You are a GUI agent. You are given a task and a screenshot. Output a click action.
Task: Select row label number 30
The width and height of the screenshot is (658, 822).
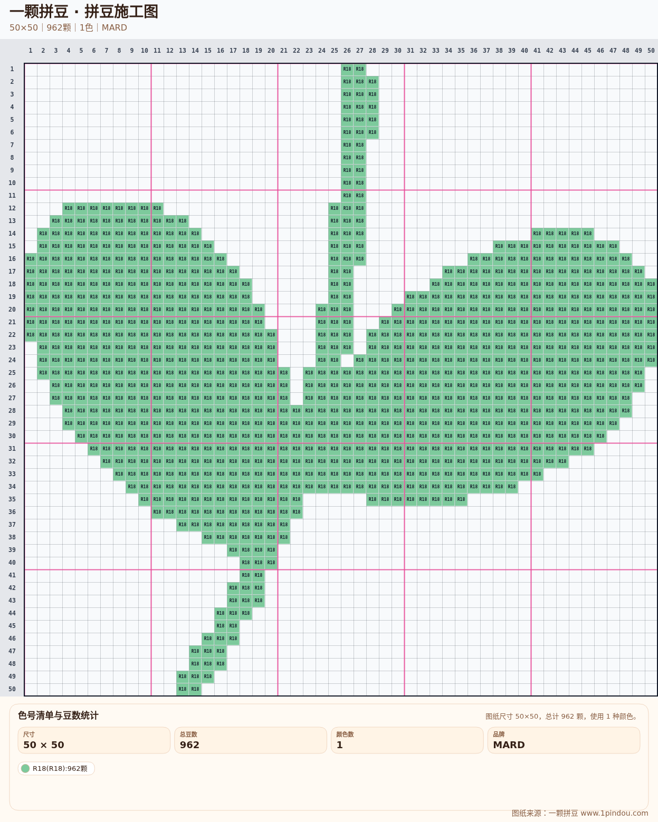click(x=12, y=436)
